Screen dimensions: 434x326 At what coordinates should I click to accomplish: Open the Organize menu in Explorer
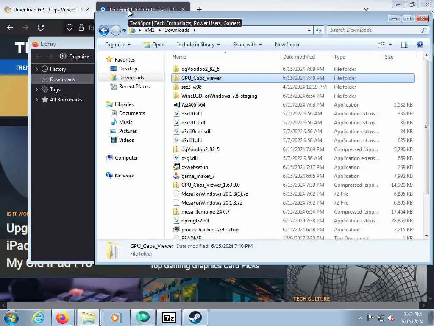(x=118, y=45)
